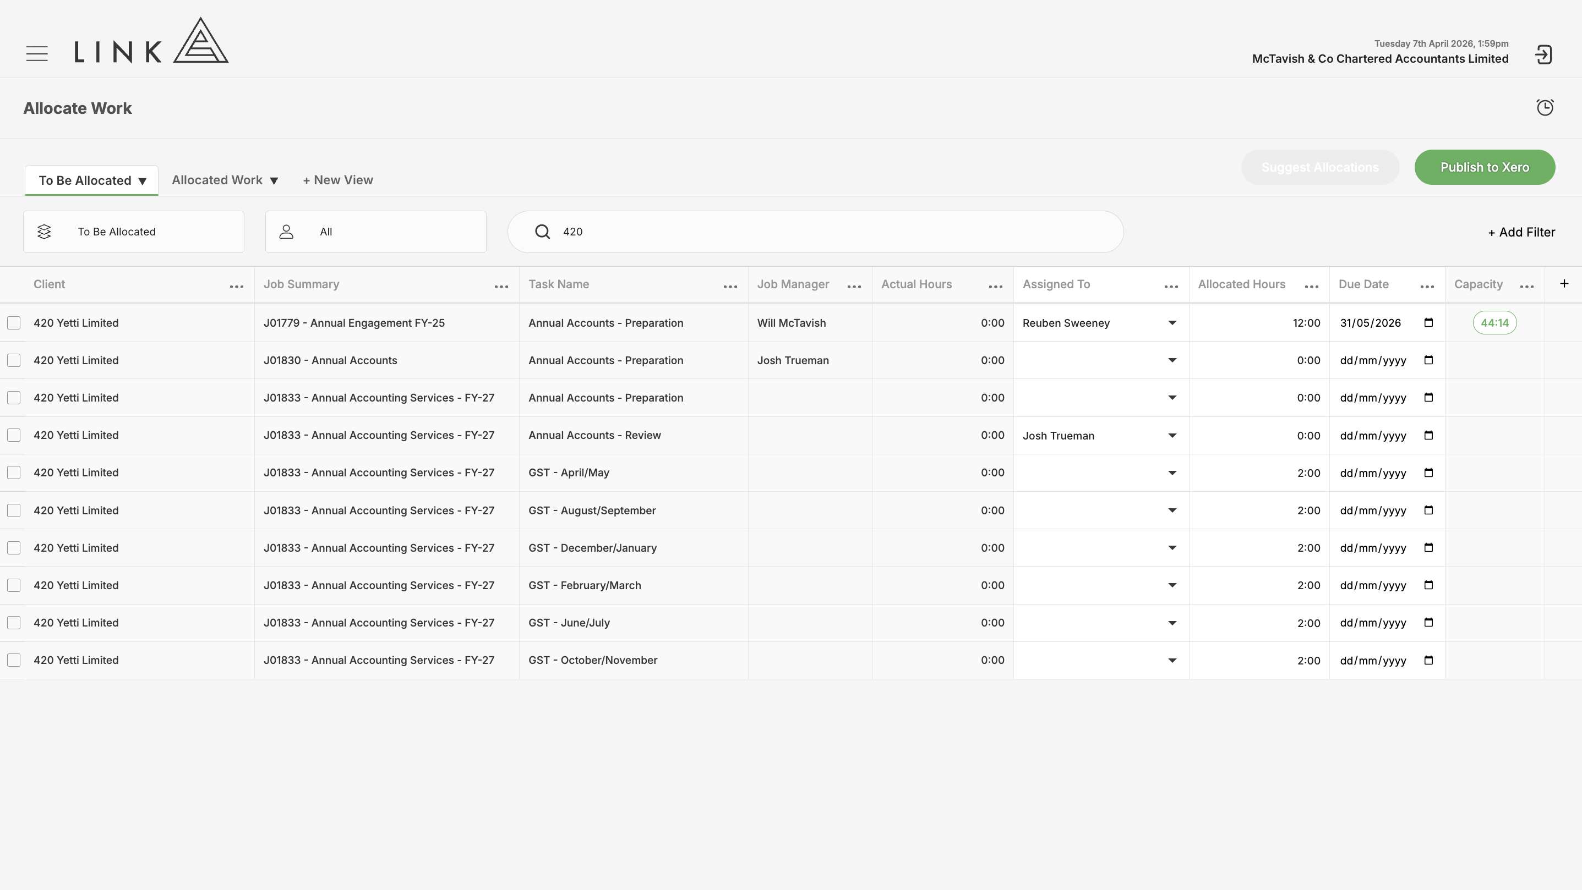1582x890 pixels.
Task: Open calendar picker for J01779 due date
Action: tap(1428, 323)
